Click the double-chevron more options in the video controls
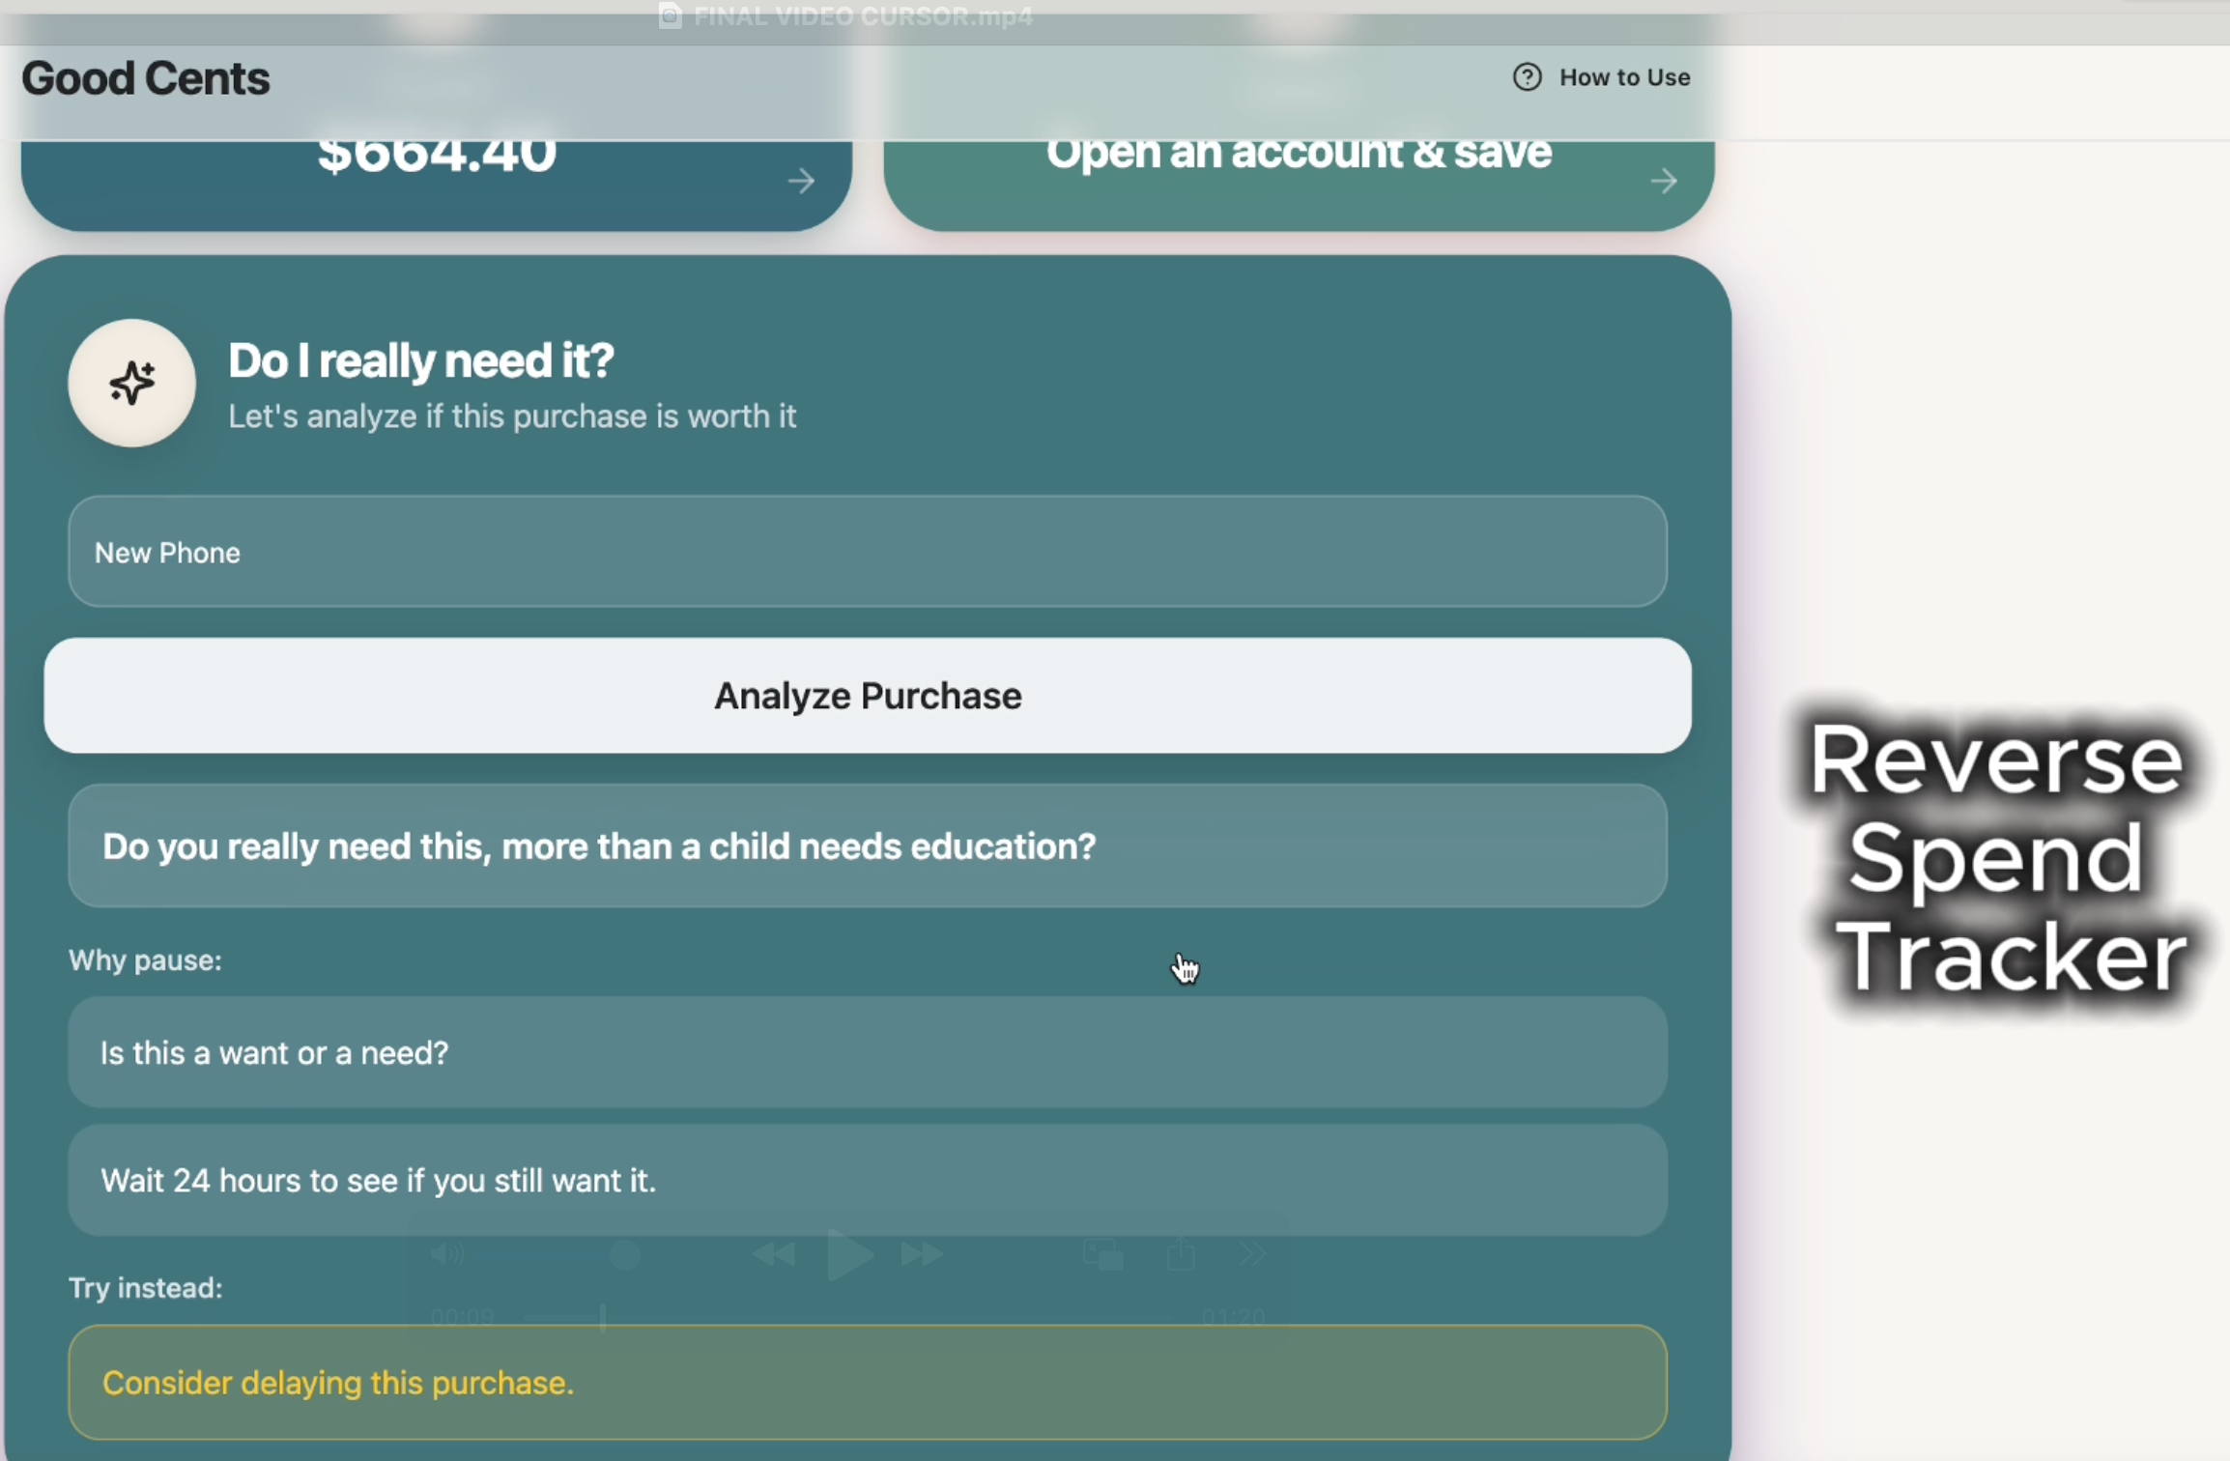Image resolution: width=2230 pixels, height=1461 pixels. click(1251, 1254)
